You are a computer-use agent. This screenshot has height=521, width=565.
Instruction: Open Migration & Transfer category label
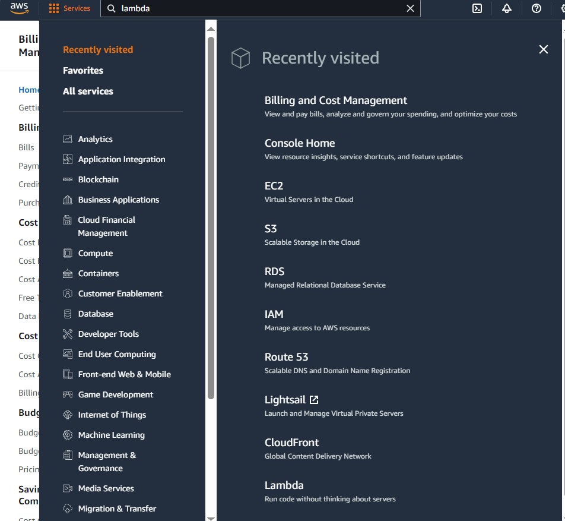(x=117, y=509)
